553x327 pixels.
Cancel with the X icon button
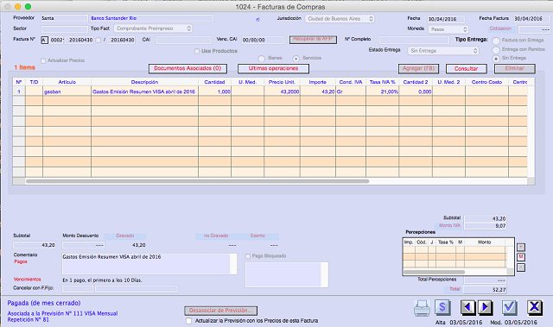[535, 307]
